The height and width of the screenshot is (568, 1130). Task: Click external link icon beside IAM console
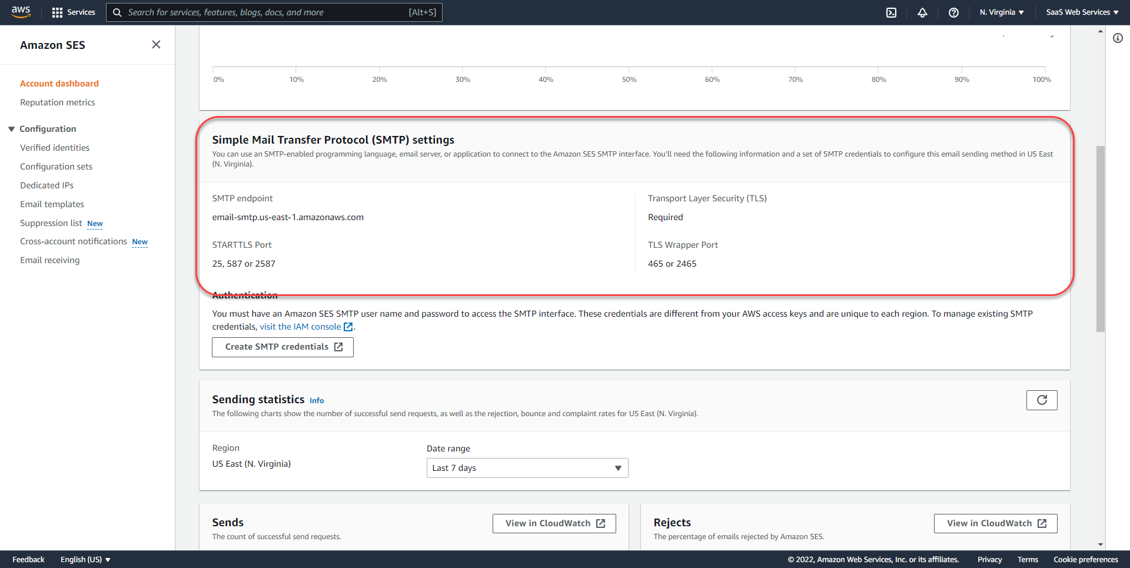(348, 327)
